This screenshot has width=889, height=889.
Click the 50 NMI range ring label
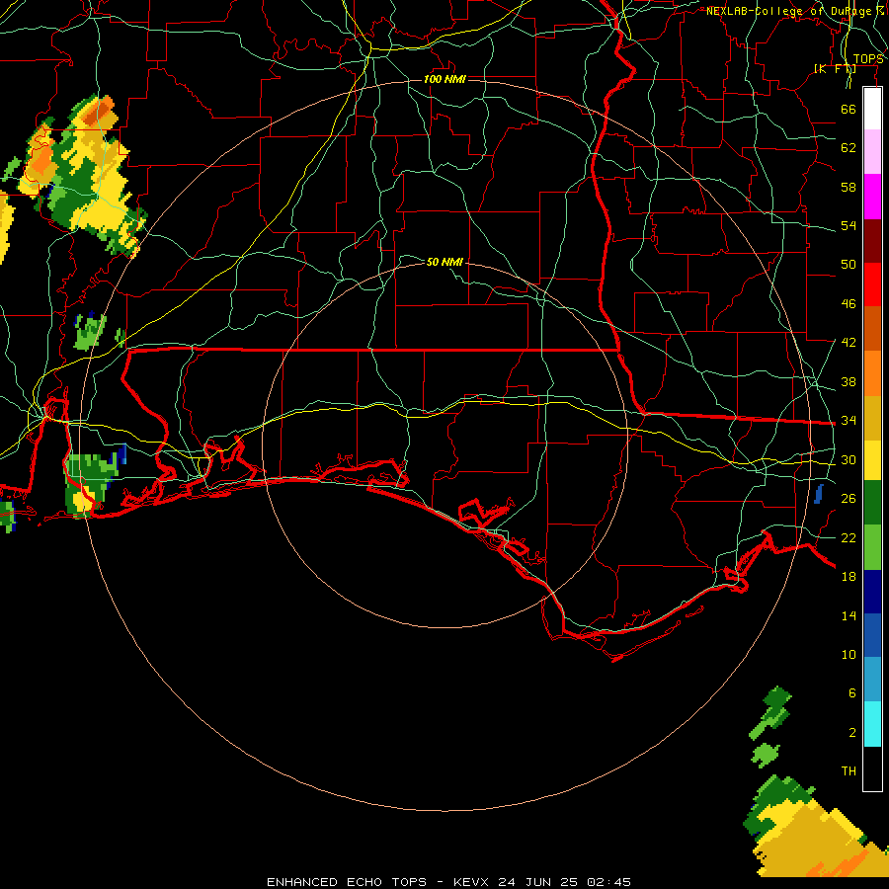(444, 262)
